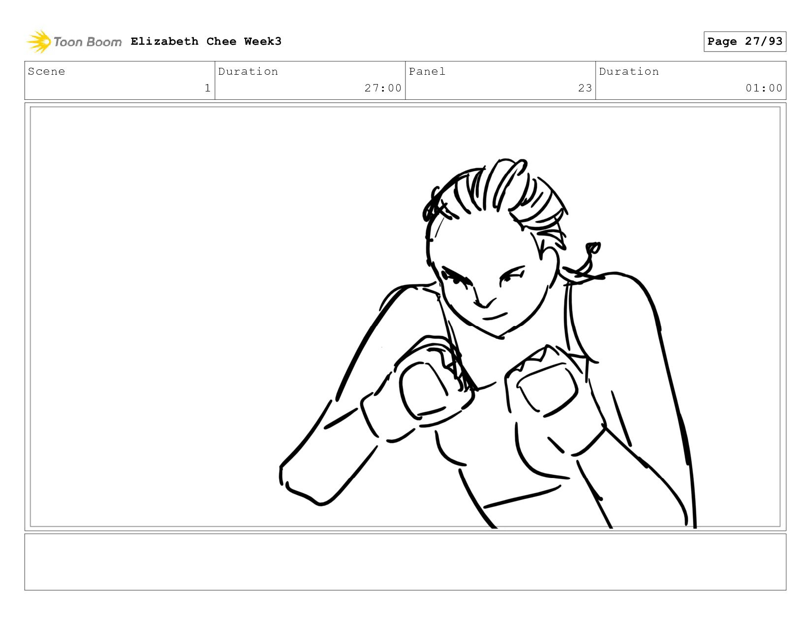This screenshot has width=812, height=627.
Task: Click the panel duration value '01:00'
Action: [764, 88]
